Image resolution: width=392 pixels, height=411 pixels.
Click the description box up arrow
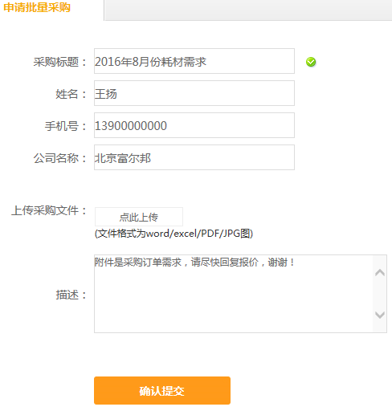click(x=380, y=273)
